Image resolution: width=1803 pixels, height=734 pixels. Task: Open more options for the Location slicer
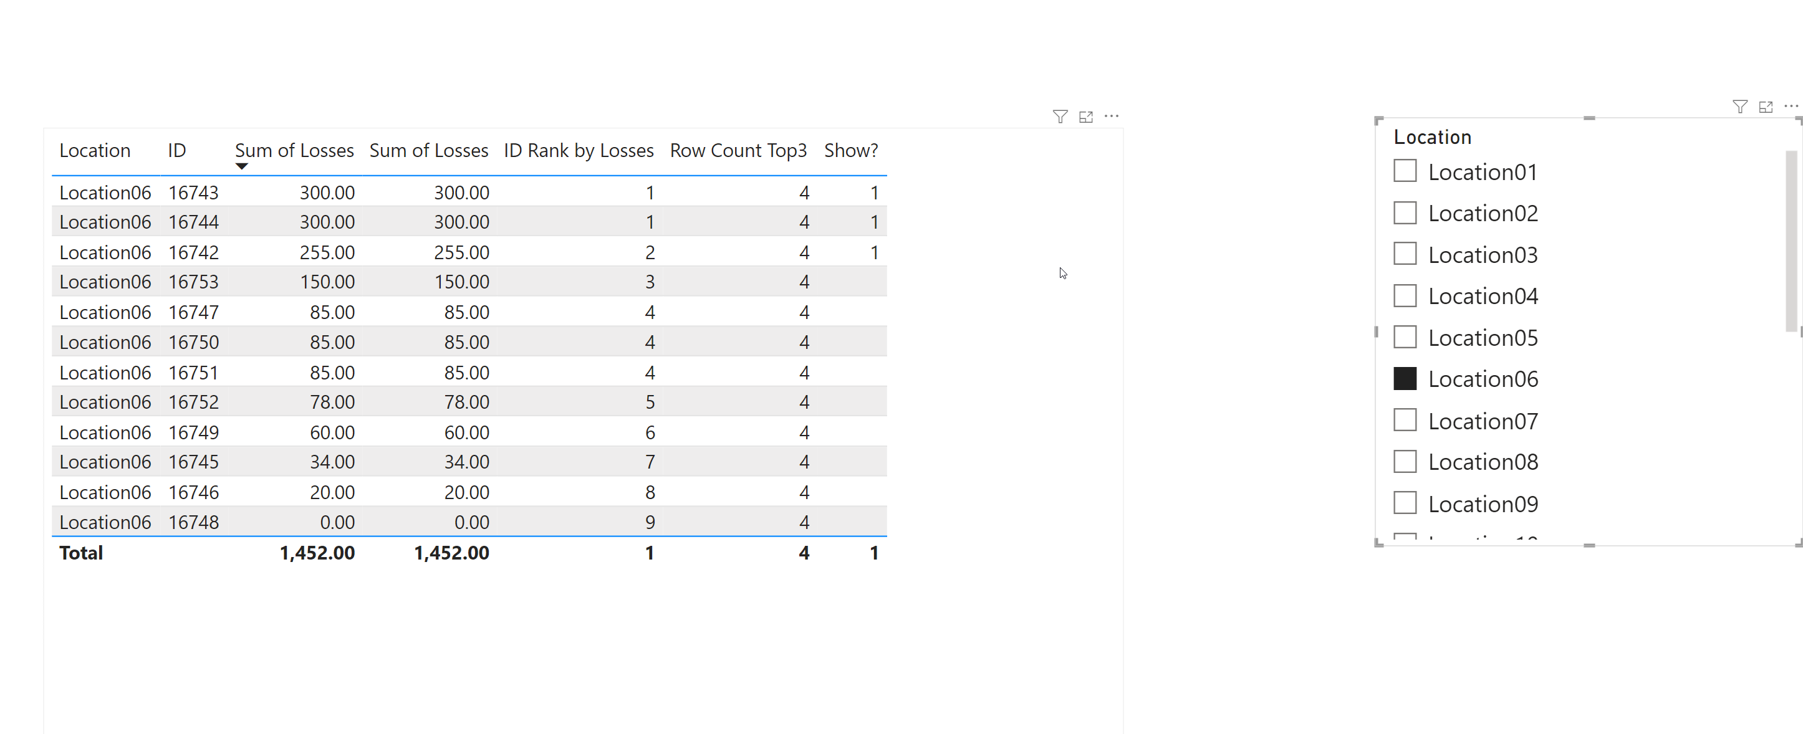1791,106
